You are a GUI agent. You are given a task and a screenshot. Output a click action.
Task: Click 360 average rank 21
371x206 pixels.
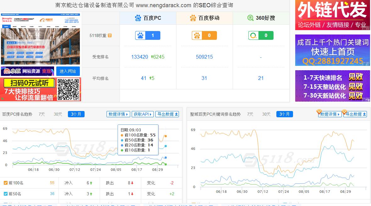pos(261,78)
